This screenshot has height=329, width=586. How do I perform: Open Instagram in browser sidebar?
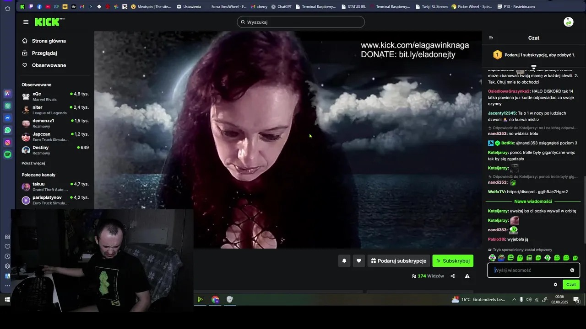8,143
